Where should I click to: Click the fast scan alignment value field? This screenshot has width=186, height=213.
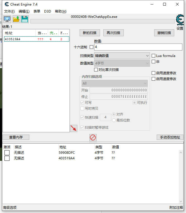pos(106,117)
